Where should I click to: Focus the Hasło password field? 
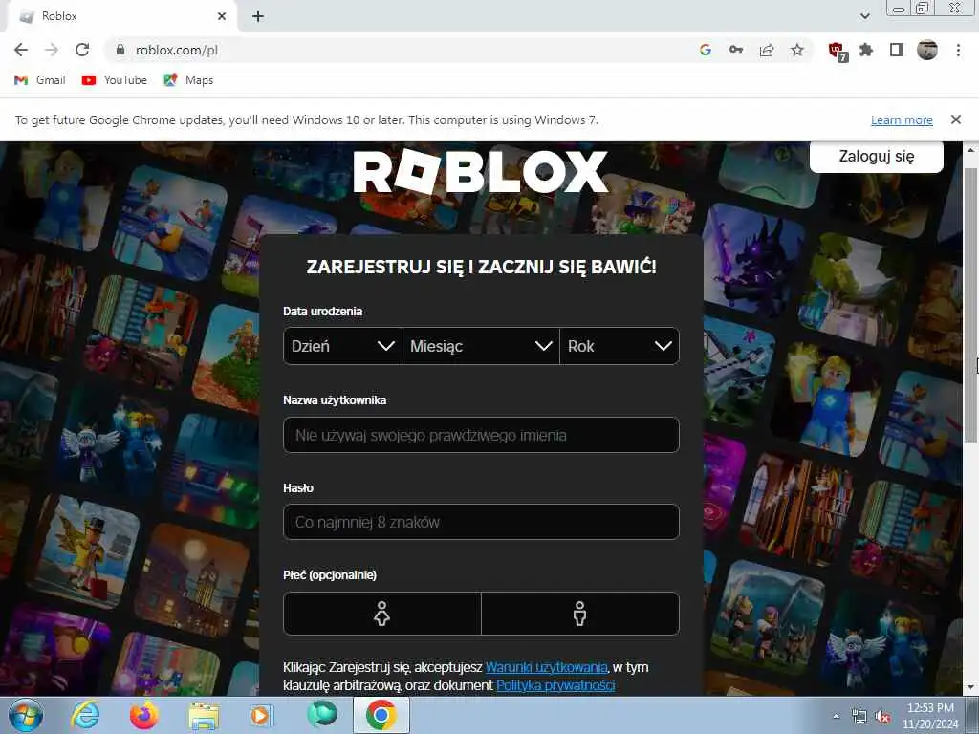click(481, 522)
